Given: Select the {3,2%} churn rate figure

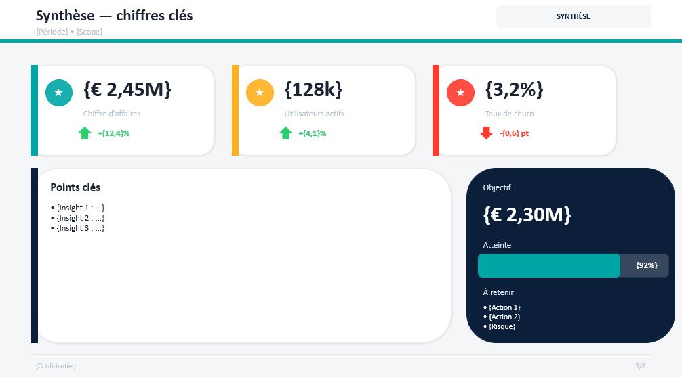Looking at the screenshot, I should click(514, 89).
